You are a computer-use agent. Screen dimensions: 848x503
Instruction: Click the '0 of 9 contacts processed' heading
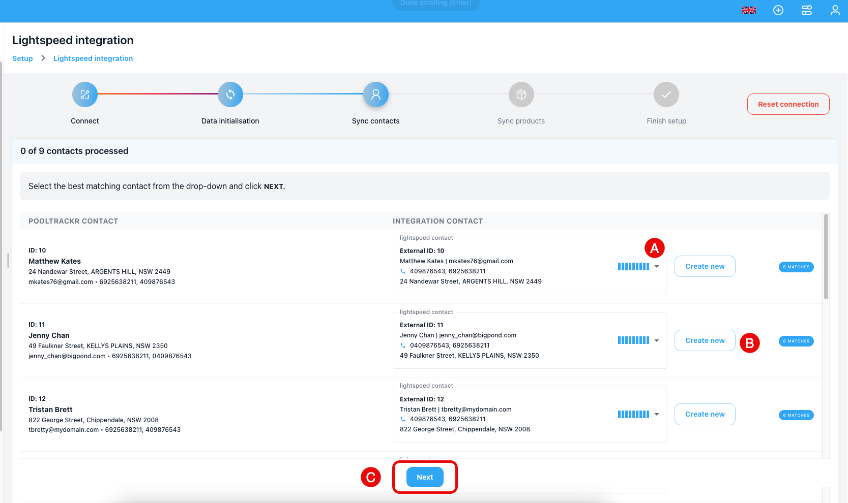tap(74, 151)
